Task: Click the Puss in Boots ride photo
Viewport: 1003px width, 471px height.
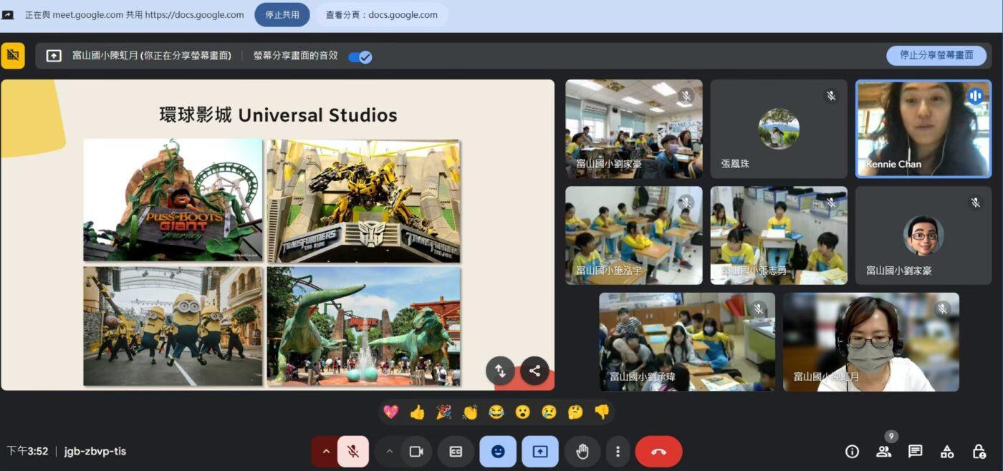Action: tap(173, 200)
